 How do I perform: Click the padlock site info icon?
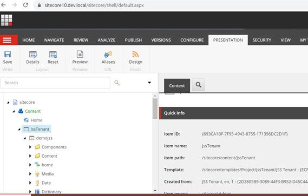(x=40, y=5)
